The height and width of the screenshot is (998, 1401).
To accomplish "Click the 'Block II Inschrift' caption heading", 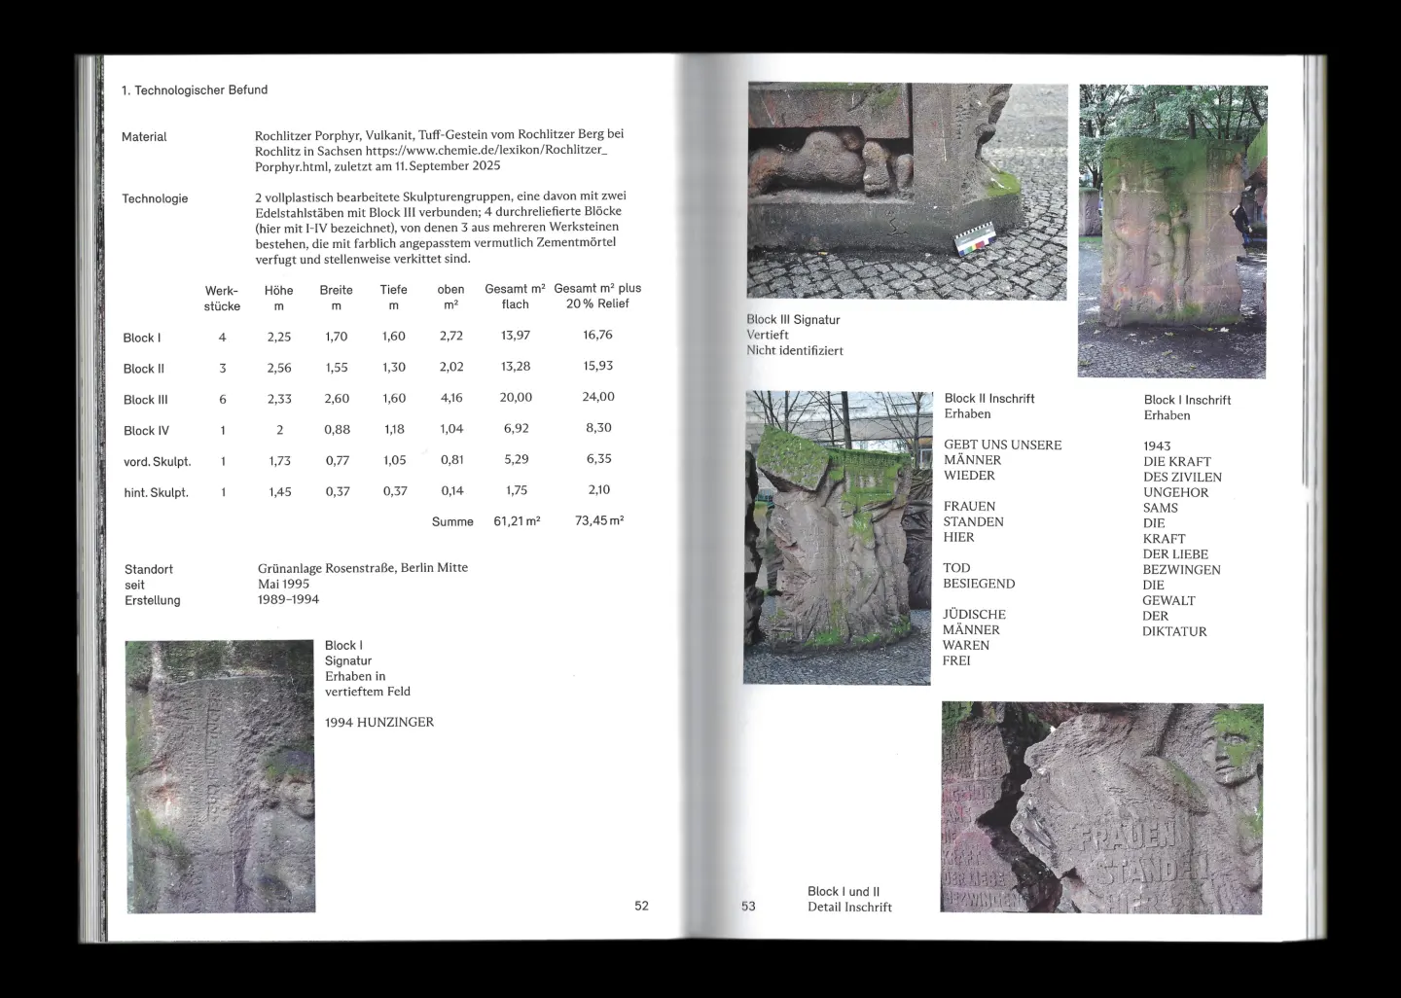I will coord(988,399).
